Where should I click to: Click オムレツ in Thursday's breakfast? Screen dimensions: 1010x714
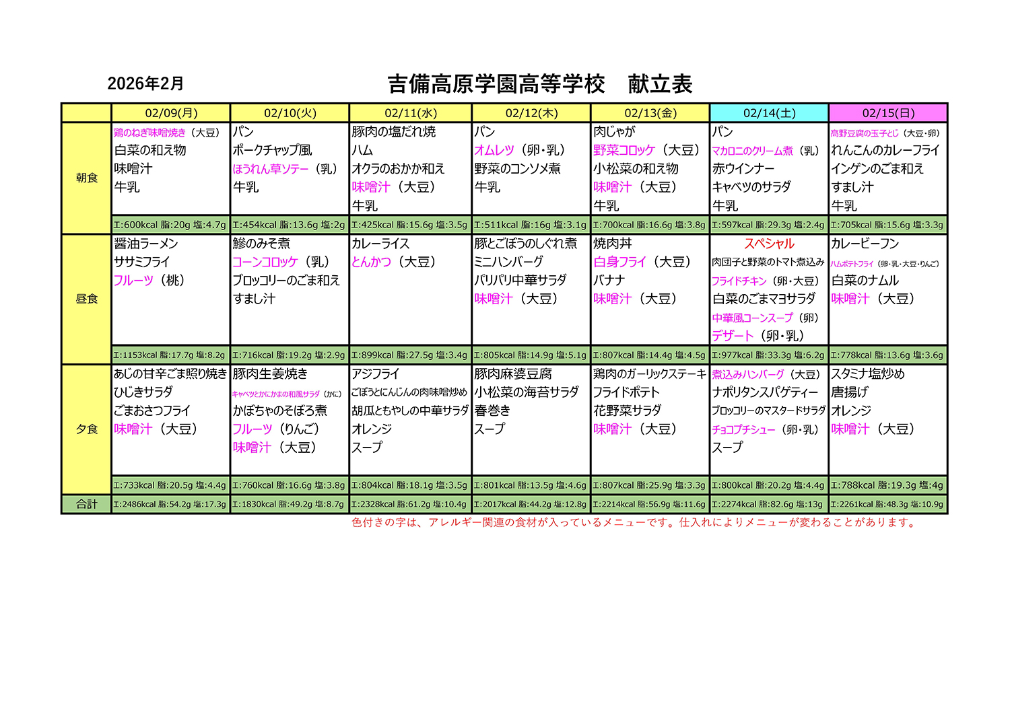tap(494, 150)
